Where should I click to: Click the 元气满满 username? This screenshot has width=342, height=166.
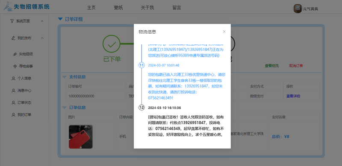311,9
